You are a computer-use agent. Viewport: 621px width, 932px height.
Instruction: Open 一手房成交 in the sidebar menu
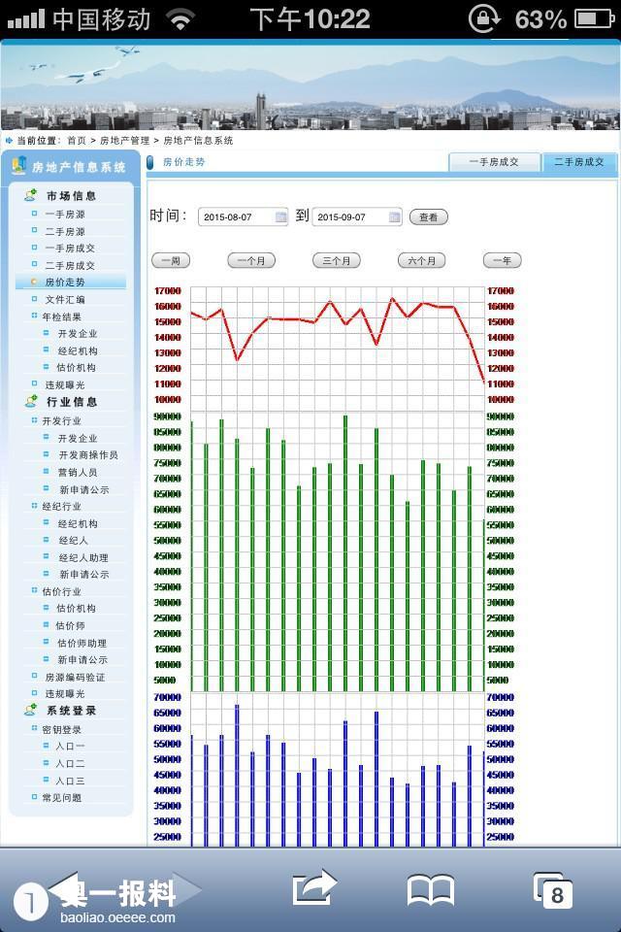70,248
